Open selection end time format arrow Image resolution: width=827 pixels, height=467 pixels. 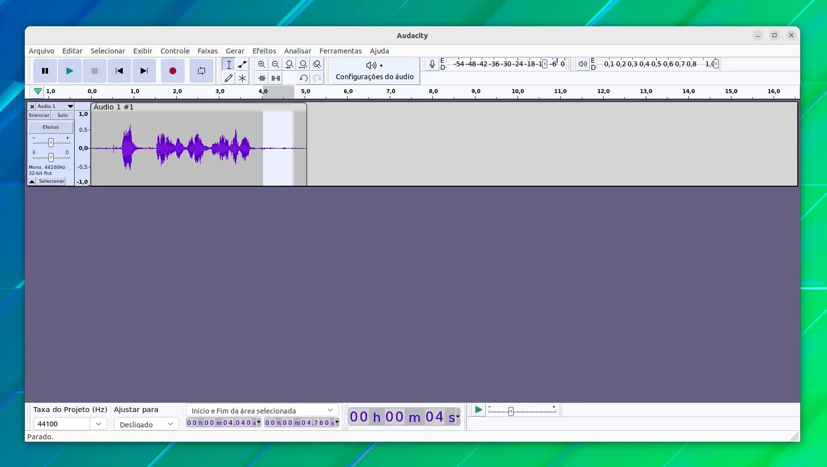click(x=337, y=423)
